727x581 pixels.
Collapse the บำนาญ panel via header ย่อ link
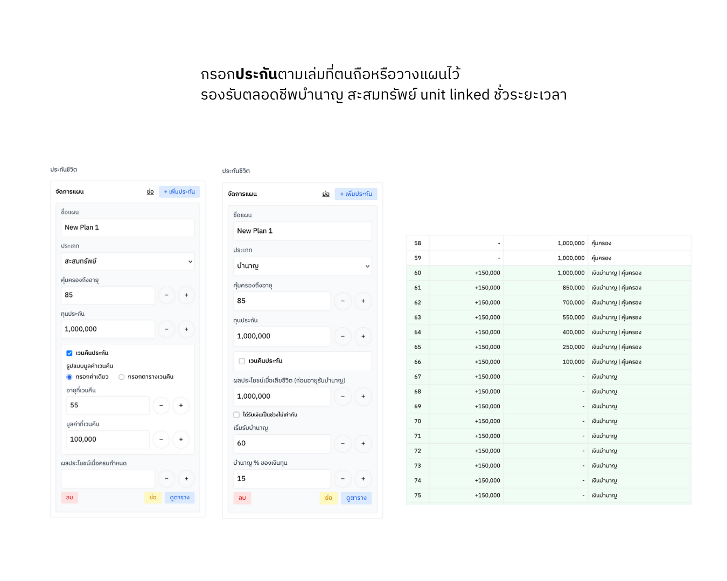326,194
